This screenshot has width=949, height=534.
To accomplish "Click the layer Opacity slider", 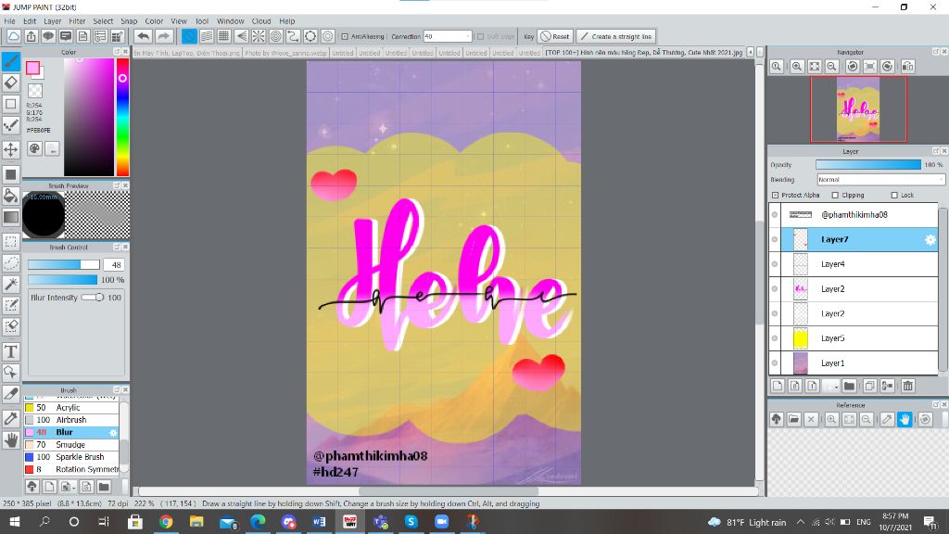I will click(867, 165).
